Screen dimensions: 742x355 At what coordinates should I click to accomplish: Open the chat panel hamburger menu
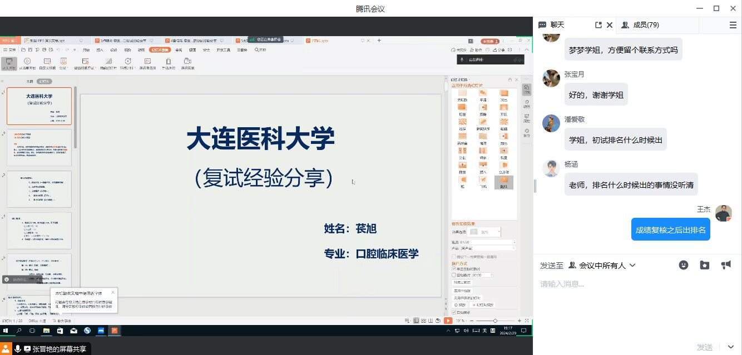click(x=733, y=25)
